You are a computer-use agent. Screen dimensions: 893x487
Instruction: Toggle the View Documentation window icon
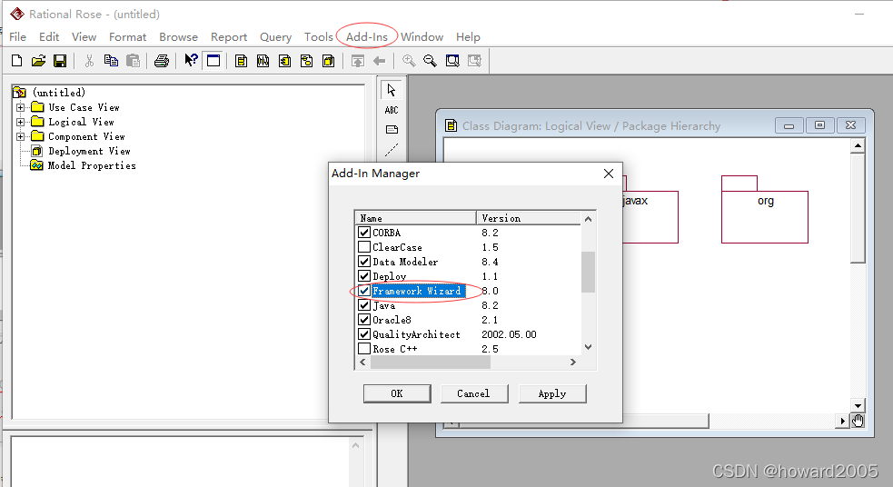[213, 60]
